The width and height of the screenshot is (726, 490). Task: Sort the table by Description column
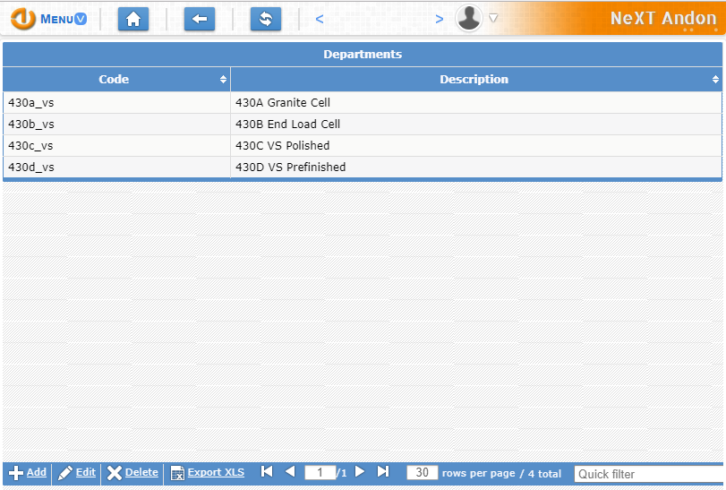pos(474,80)
